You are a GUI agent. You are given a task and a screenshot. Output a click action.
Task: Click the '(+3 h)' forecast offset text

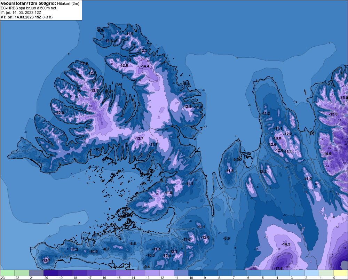click(x=47, y=17)
